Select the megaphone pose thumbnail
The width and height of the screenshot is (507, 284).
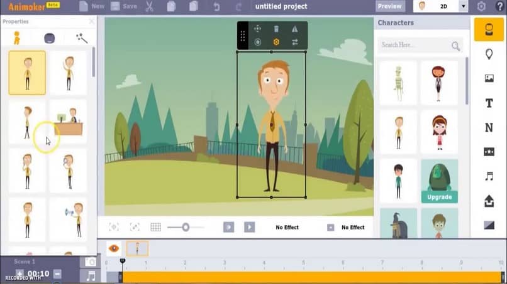click(x=68, y=220)
